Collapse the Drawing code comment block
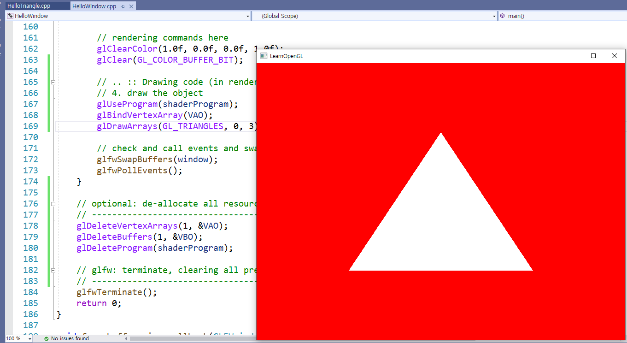Screen dimensions: 627x343 [53, 82]
